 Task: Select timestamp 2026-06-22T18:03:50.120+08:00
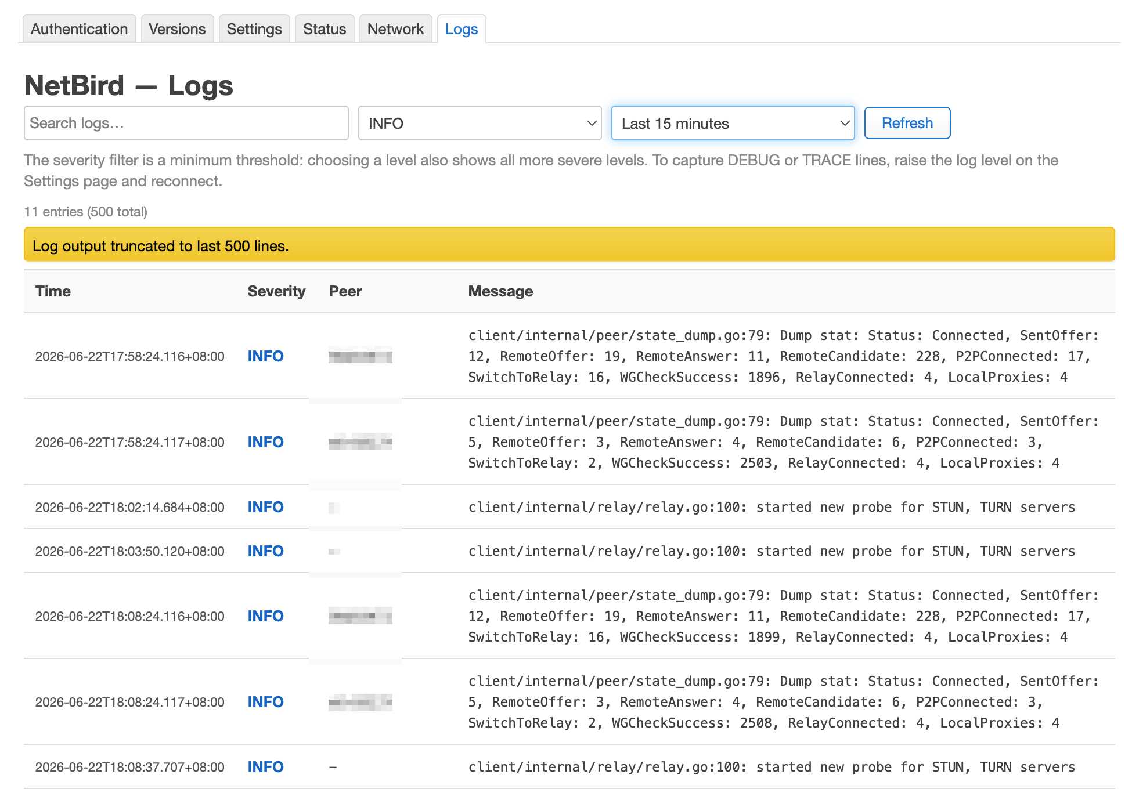tap(129, 551)
